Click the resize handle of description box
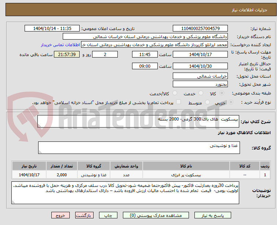 (x=39, y=125)
